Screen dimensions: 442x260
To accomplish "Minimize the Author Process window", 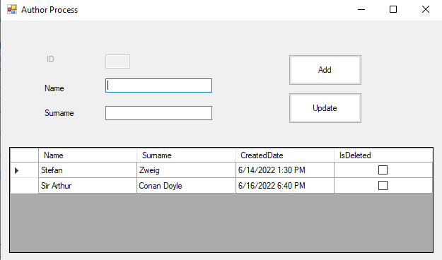I will (361, 10).
